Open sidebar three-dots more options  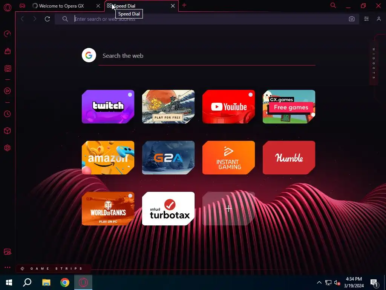pyautogui.click(x=8, y=267)
